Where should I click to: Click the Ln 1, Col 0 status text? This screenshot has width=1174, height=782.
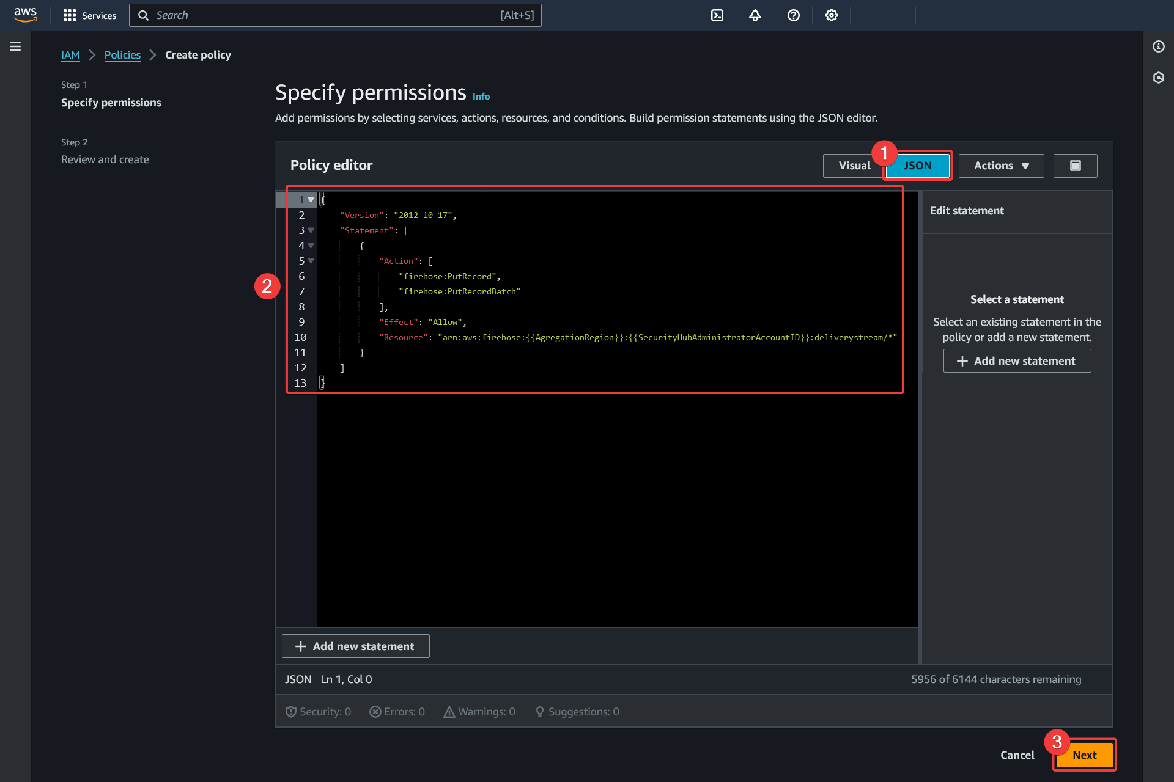tap(346, 679)
